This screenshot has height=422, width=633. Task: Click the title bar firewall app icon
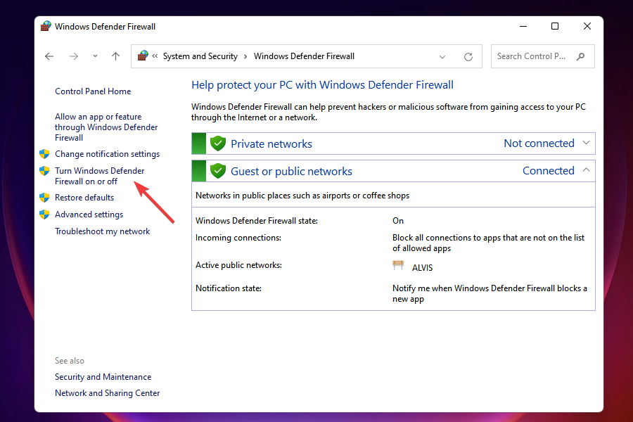(x=46, y=26)
